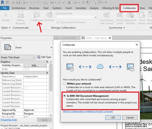Select the Aligned Dimension measure icon
The height and width of the screenshot is (129, 152).
52,2
